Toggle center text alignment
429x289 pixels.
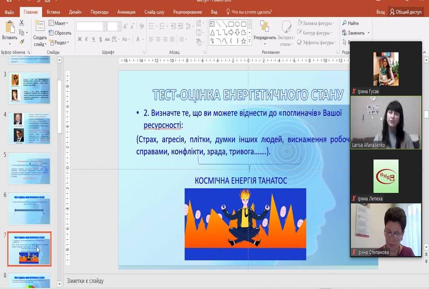(158, 39)
